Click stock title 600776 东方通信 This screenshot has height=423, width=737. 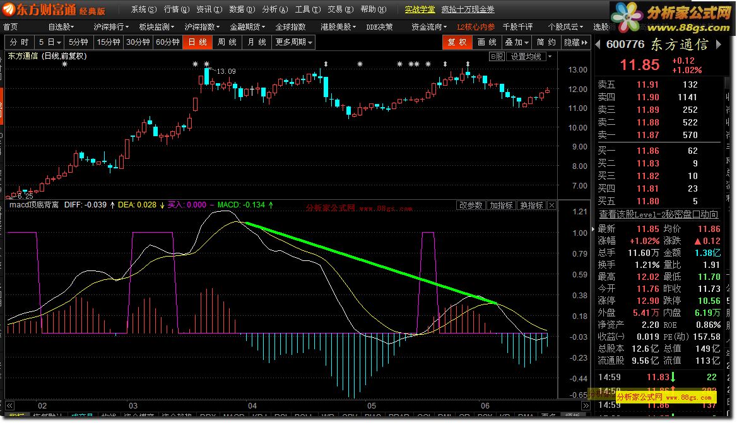pyautogui.click(x=657, y=45)
